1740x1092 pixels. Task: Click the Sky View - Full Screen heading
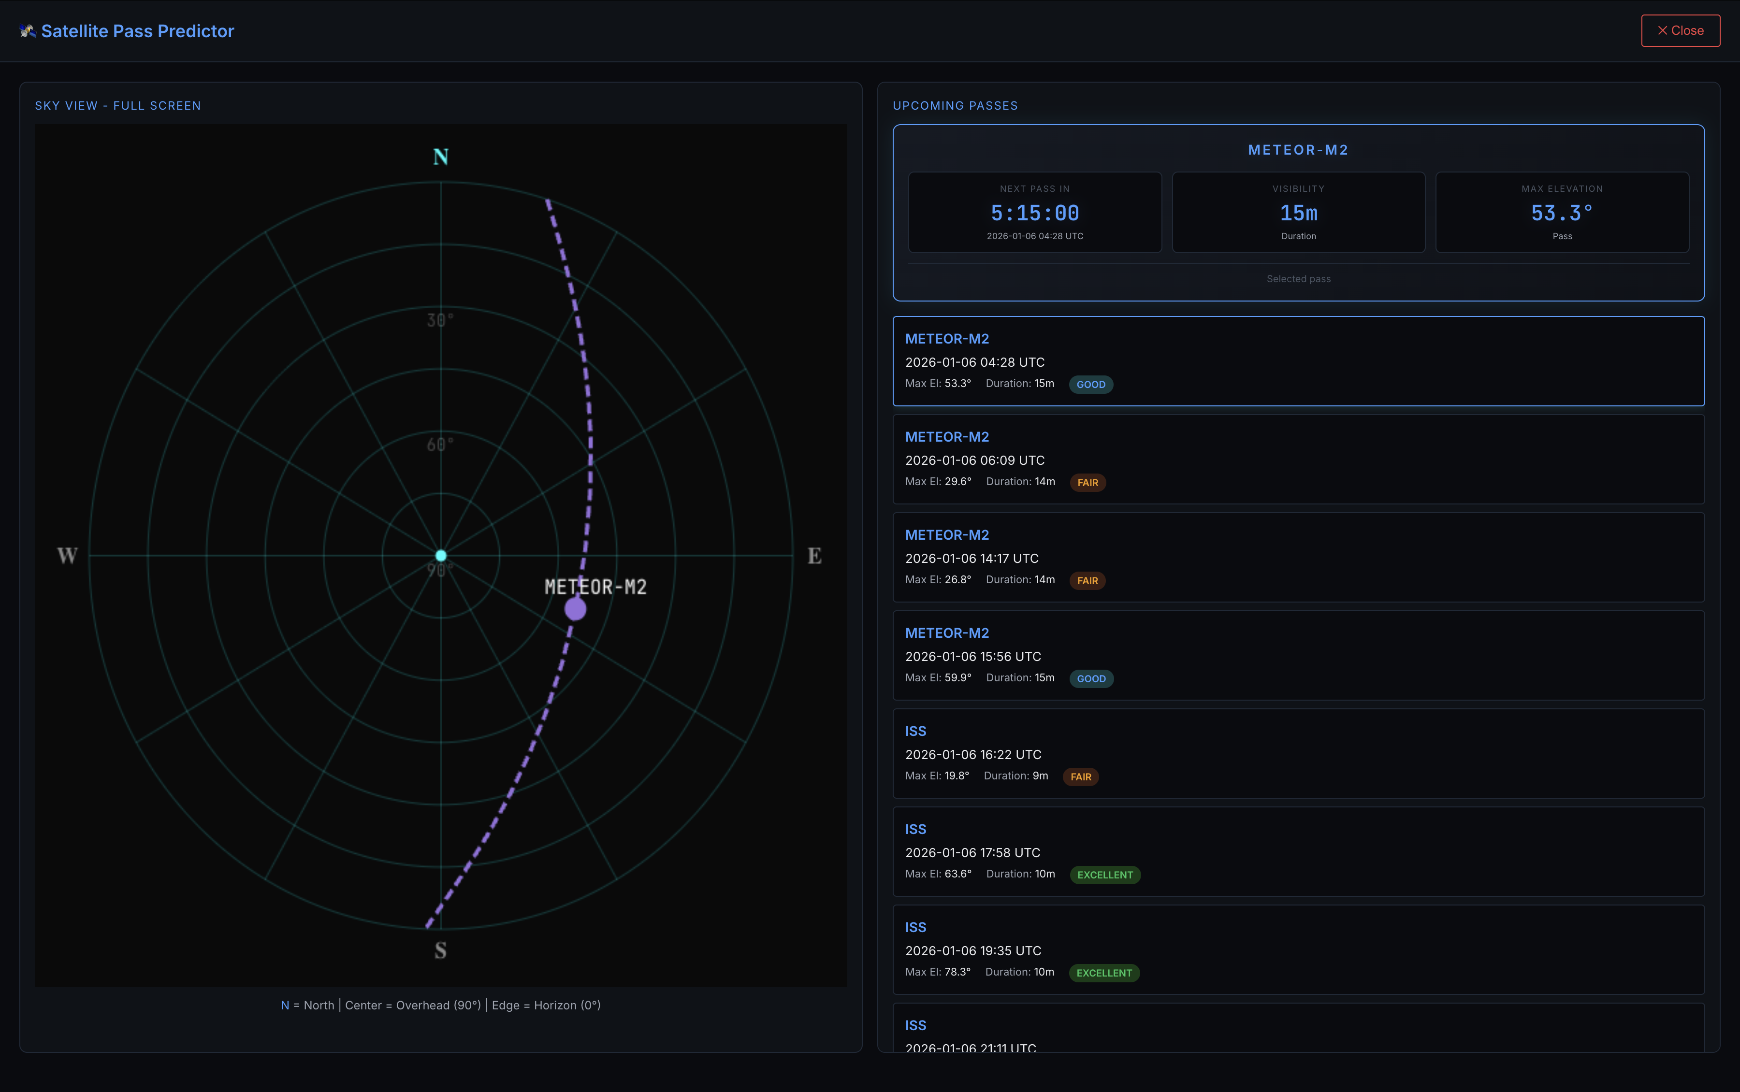tap(118, 105)
